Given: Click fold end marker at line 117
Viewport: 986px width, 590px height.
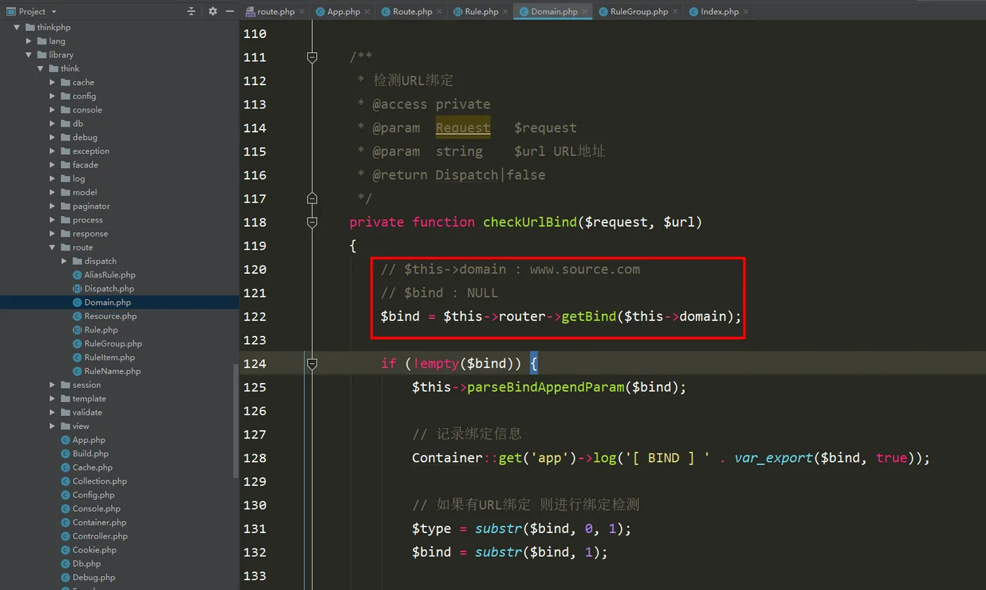Looking at the screenshot, I should [x=312, y=199].
